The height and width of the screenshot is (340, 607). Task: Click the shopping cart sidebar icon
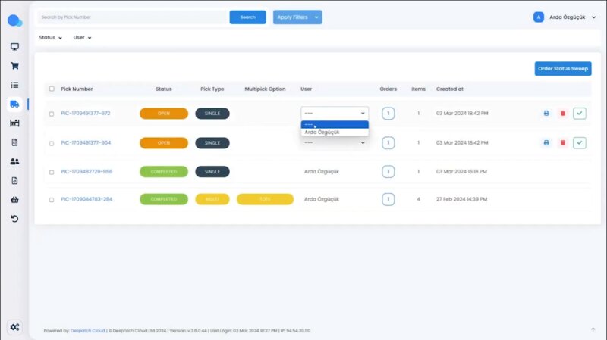[14, 66]
